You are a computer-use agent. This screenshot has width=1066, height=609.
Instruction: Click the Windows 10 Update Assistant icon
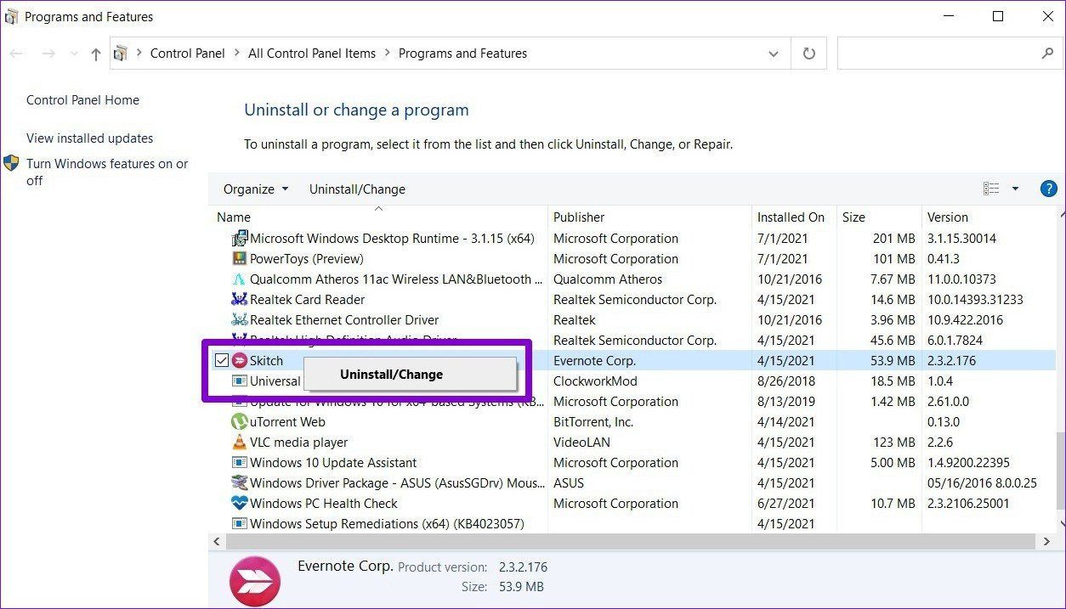point(240,463)
